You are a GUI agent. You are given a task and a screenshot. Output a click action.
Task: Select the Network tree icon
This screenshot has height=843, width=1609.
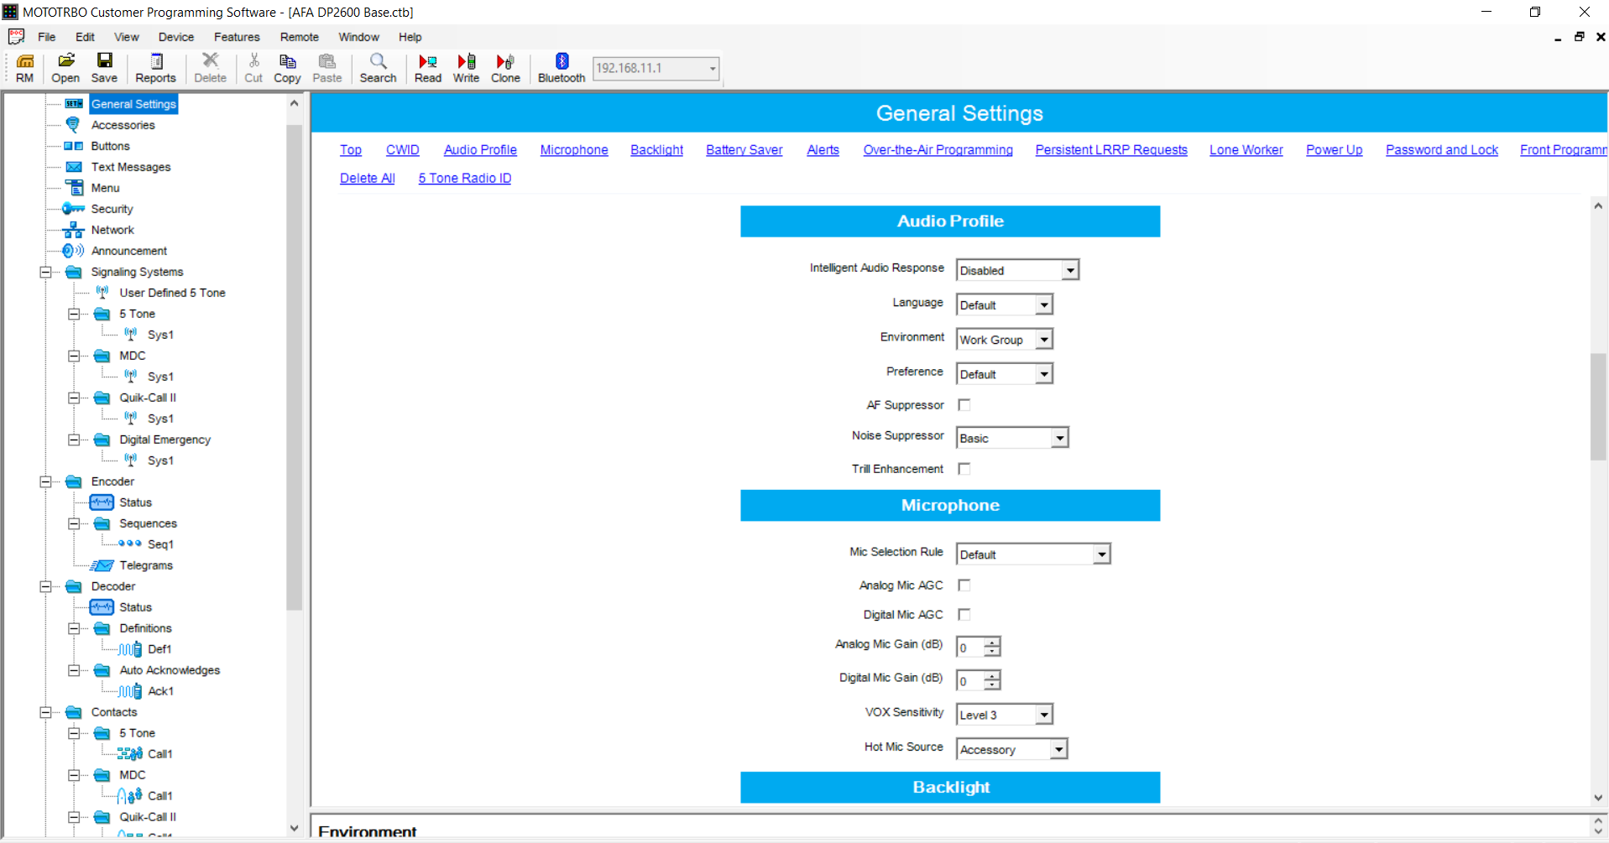click(x=74, y=230)
